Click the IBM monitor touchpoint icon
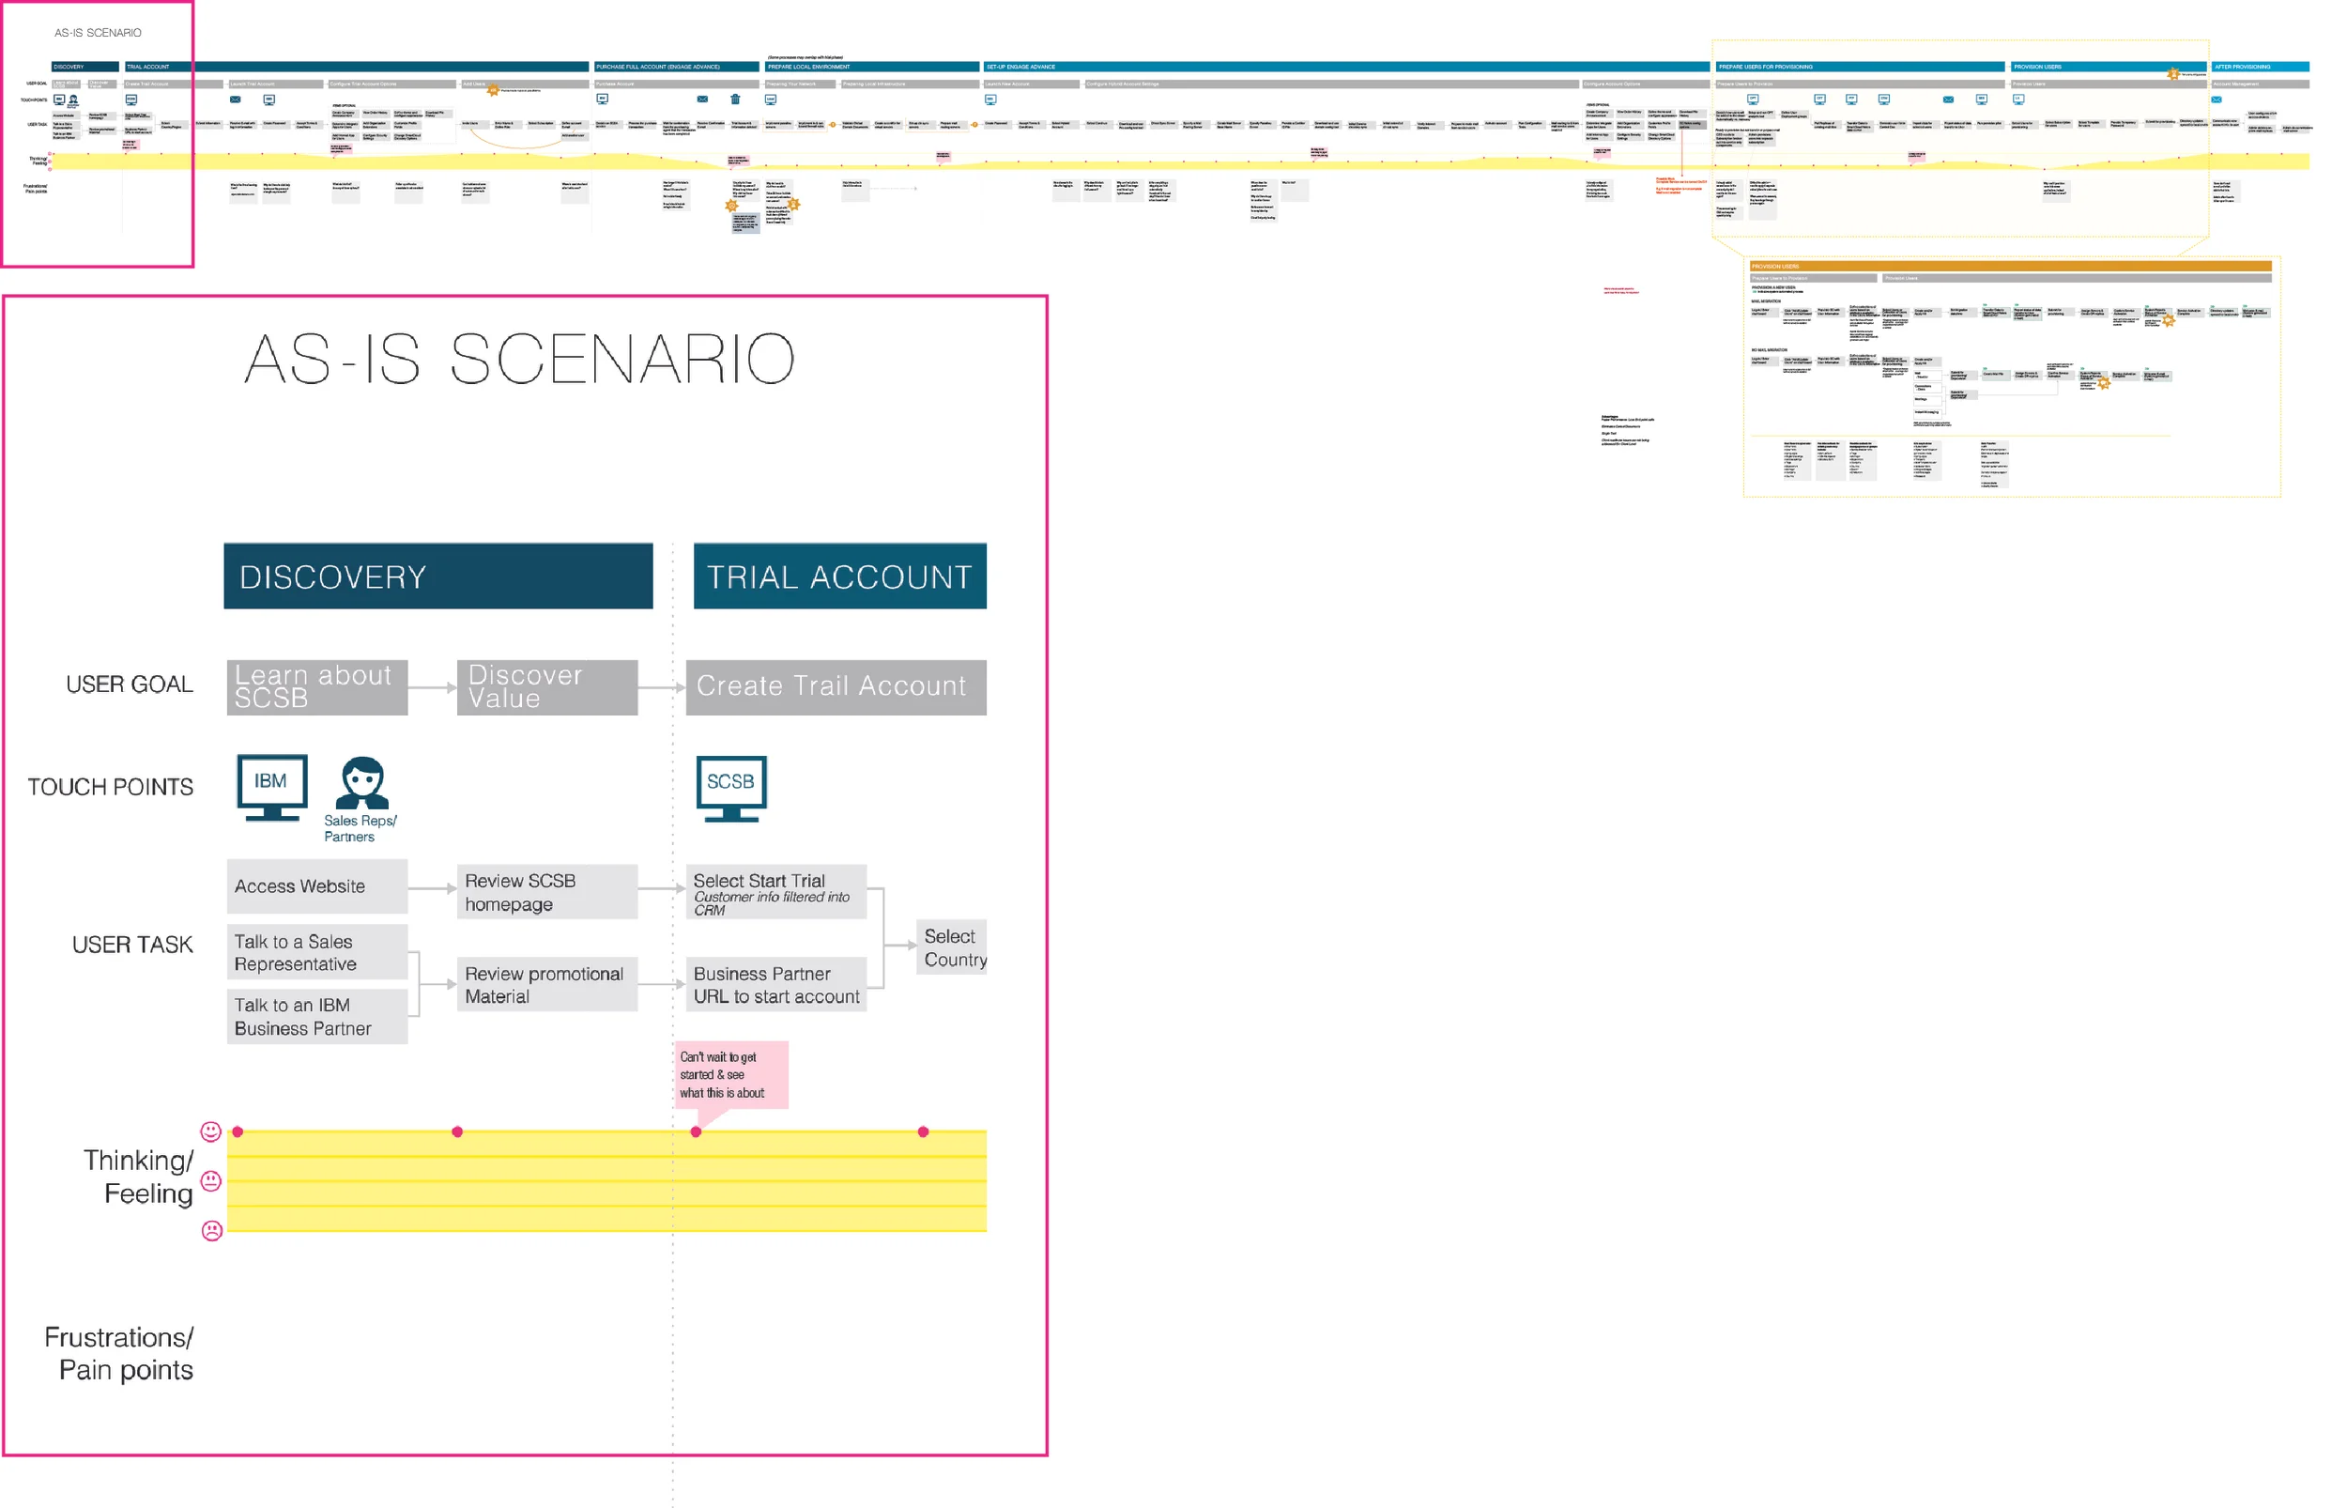This screenshot has height=1508, width=2347. coord(272,786)
